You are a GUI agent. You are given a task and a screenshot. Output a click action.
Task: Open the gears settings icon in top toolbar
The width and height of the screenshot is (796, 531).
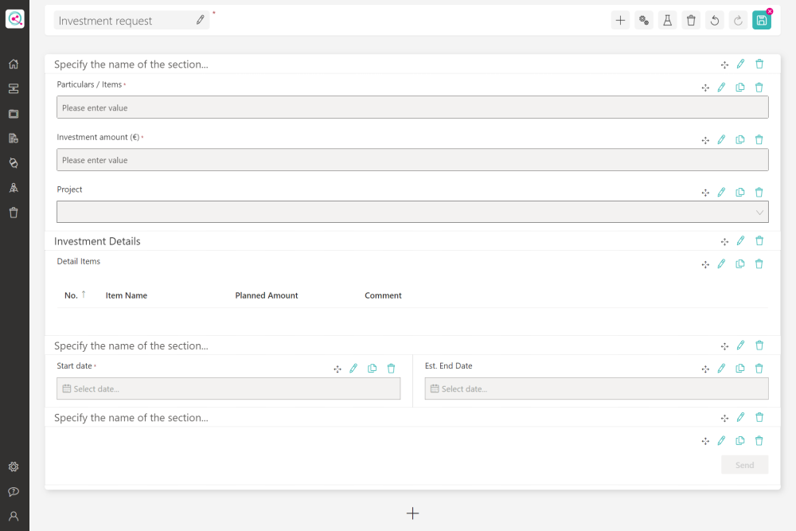point(644,21)
